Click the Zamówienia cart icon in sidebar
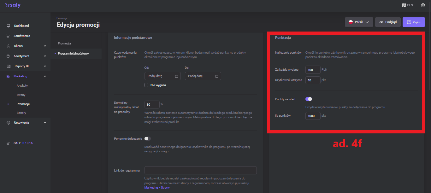The width and height of the screenshot is (431, 193). click(8, 36)
